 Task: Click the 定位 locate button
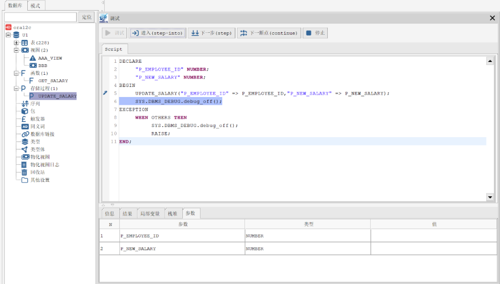click(87, 17)
